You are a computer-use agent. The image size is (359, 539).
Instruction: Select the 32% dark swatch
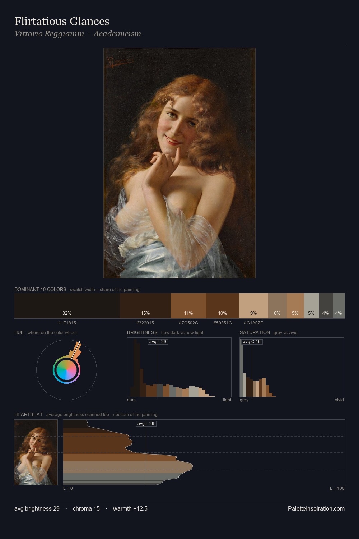coord(67,306)
